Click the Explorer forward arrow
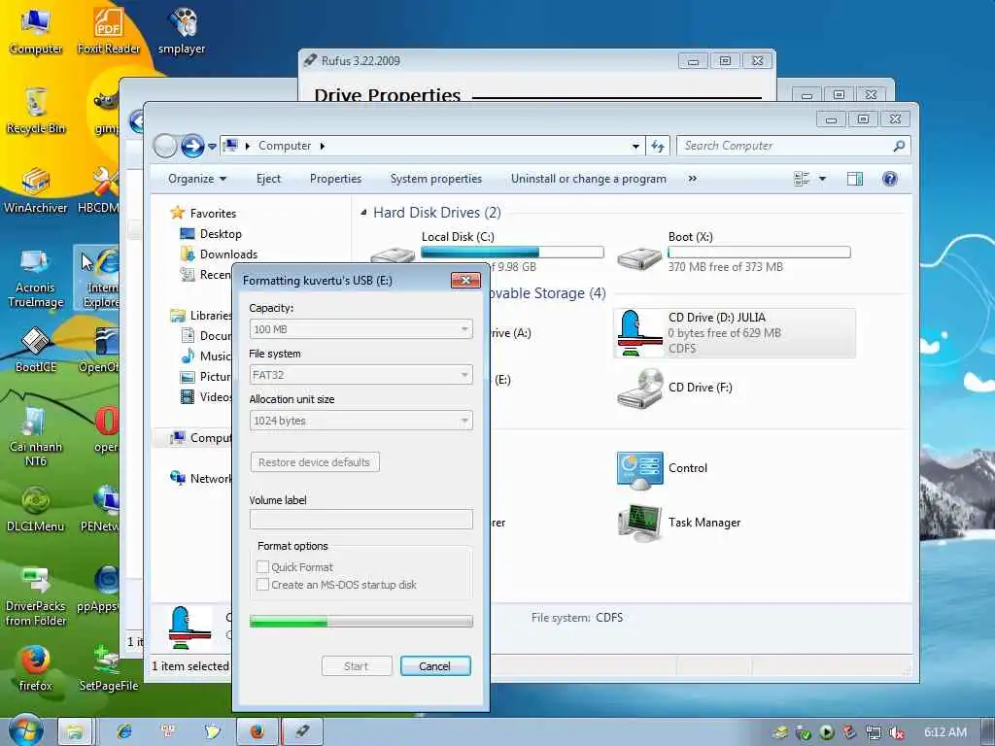 (x=192, y=146)
